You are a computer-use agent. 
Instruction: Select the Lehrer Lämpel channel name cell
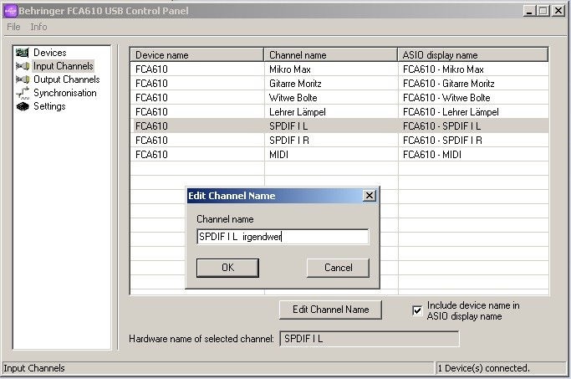tap(331, 112)
